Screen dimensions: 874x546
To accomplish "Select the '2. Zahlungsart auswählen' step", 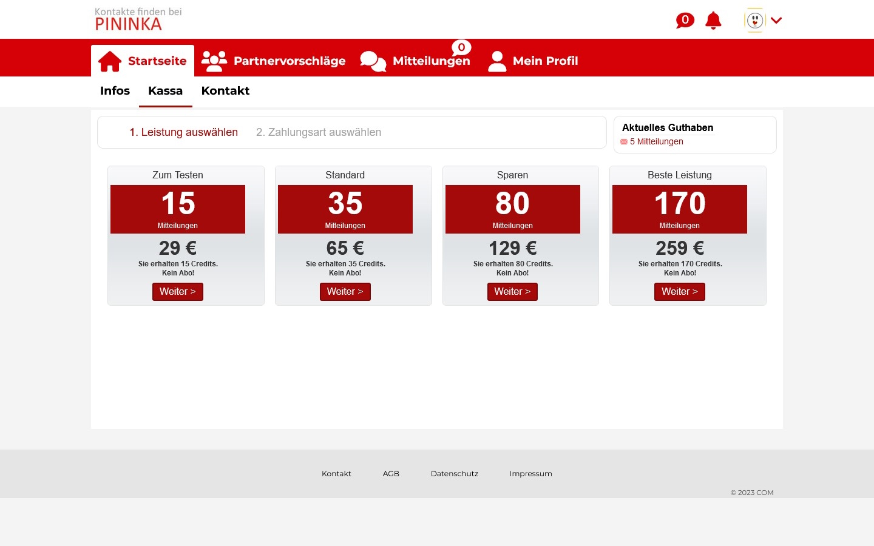I will point(319,132).
